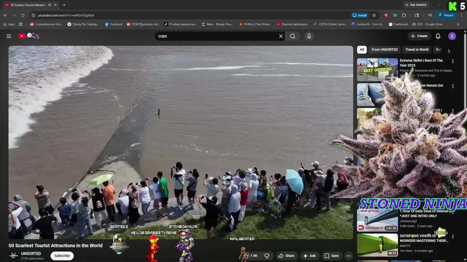This screenshot has height=262, width=467.
Task: Open the invideo AI bookmark
Action: coord(367,24)
